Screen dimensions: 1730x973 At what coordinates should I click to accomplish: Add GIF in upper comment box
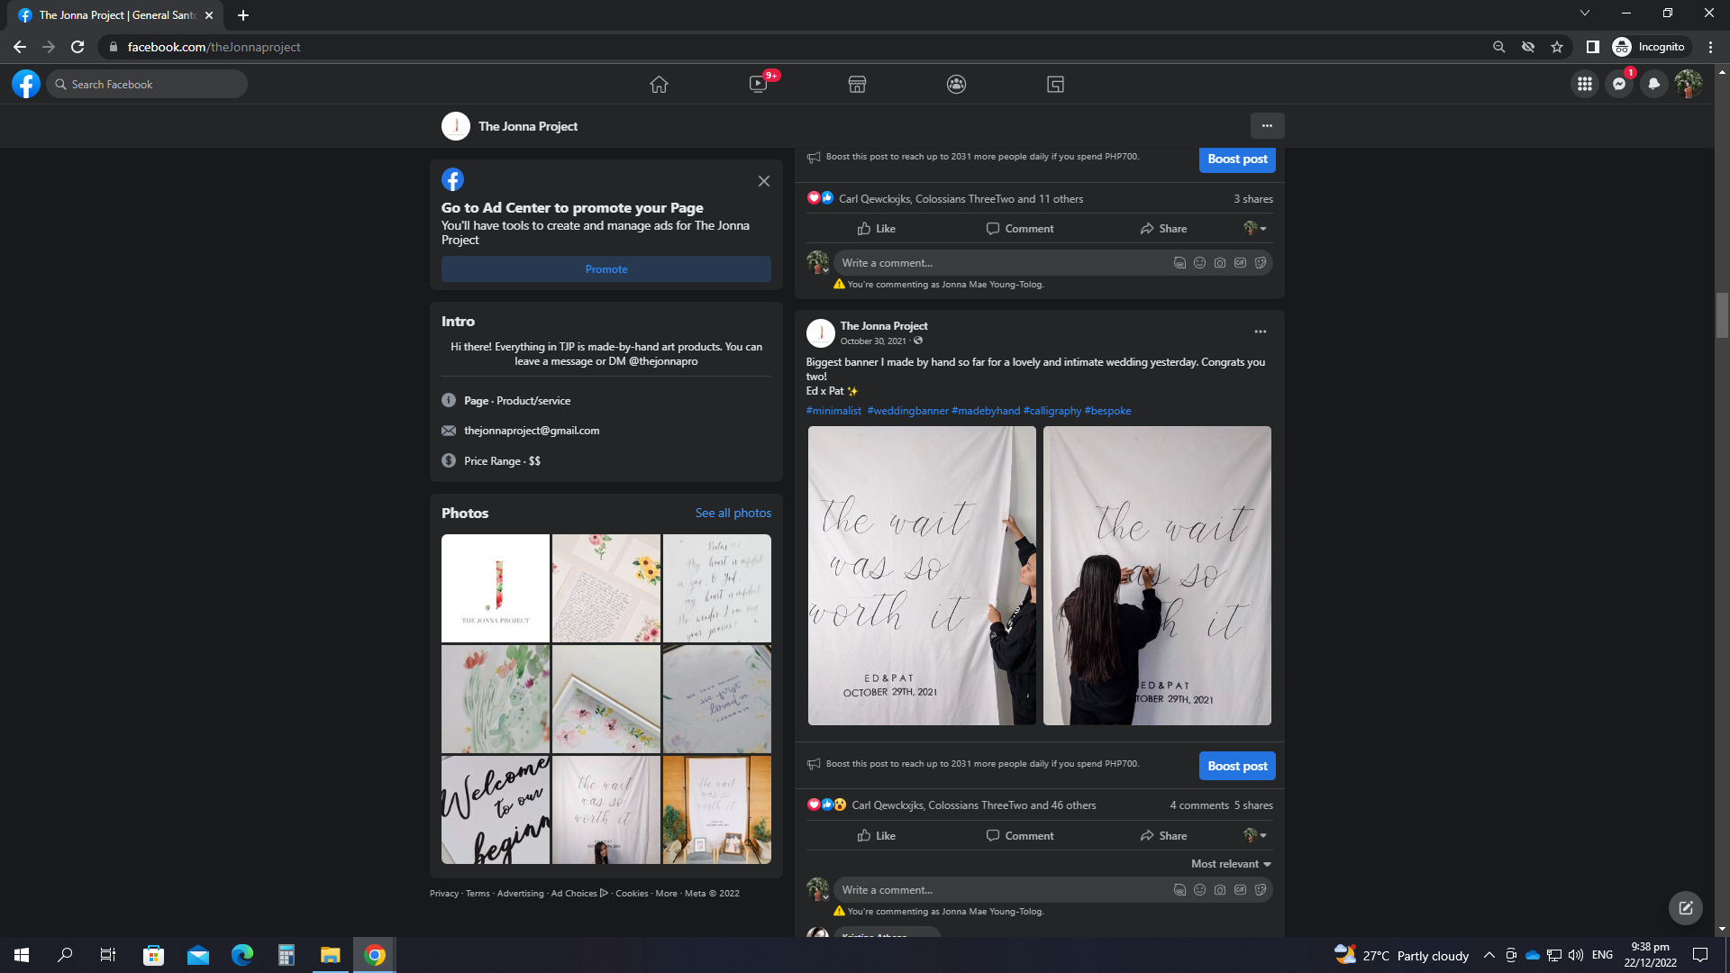tap(1240, 263)
